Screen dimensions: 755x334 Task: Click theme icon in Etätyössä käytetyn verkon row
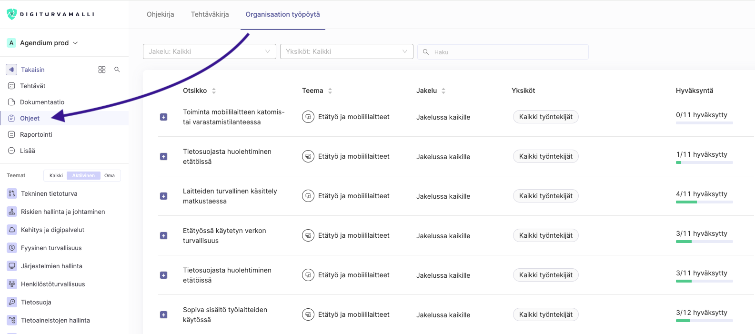(x=308, y=235)
